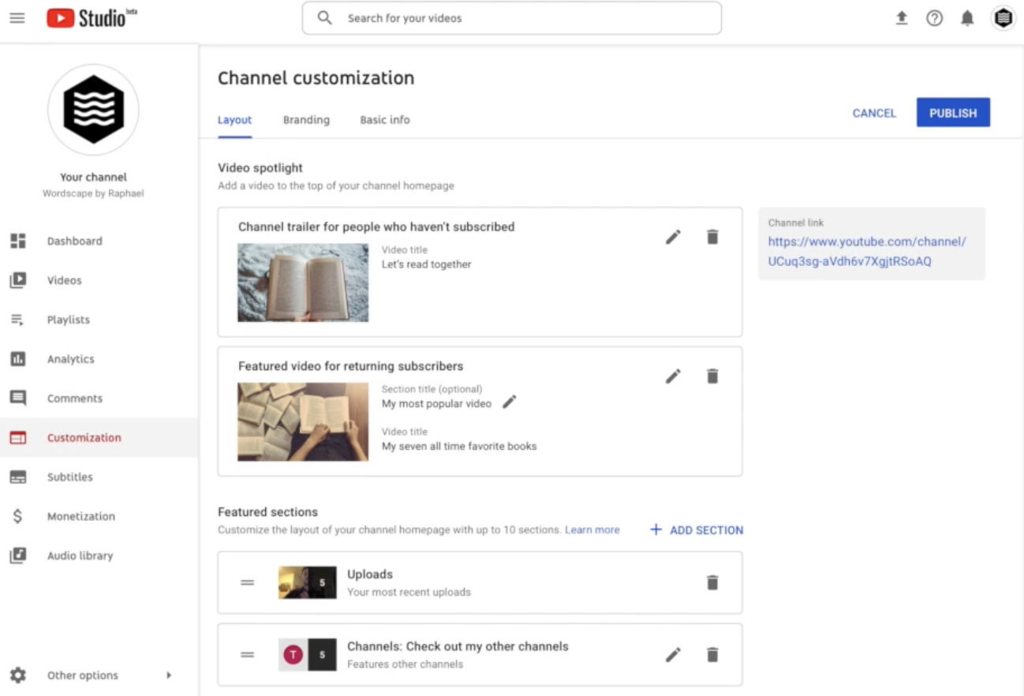Delete the Uploads section
Screen dimensions: 1024x696
pyautogui.click(x=712, y=582)
